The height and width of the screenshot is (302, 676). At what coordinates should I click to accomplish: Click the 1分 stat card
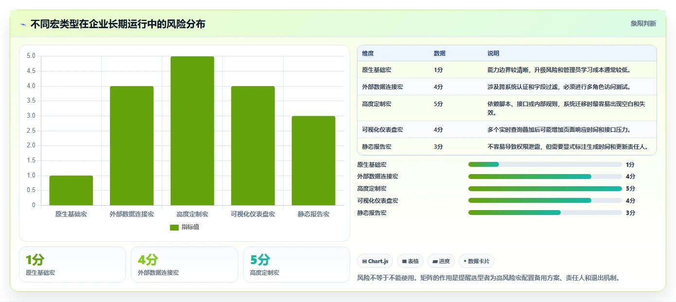(72, 265)
